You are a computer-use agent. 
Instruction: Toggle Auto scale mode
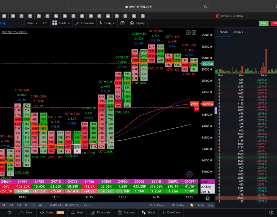pyautogui.click(x=201, y=205)
